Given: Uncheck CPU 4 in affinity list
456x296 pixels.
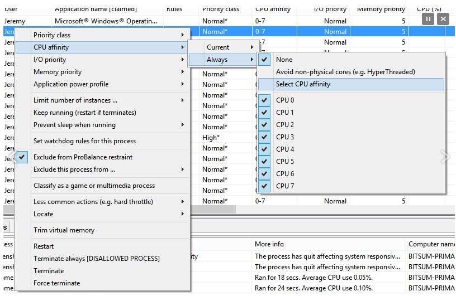Looking at the screenshot, I should point(264,149).
